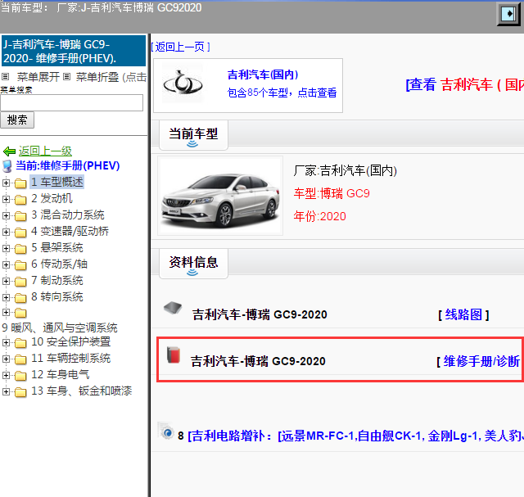Click 菜单折叠 to collapse all menus
Screen dimensions: 524x497
(97, 77)
